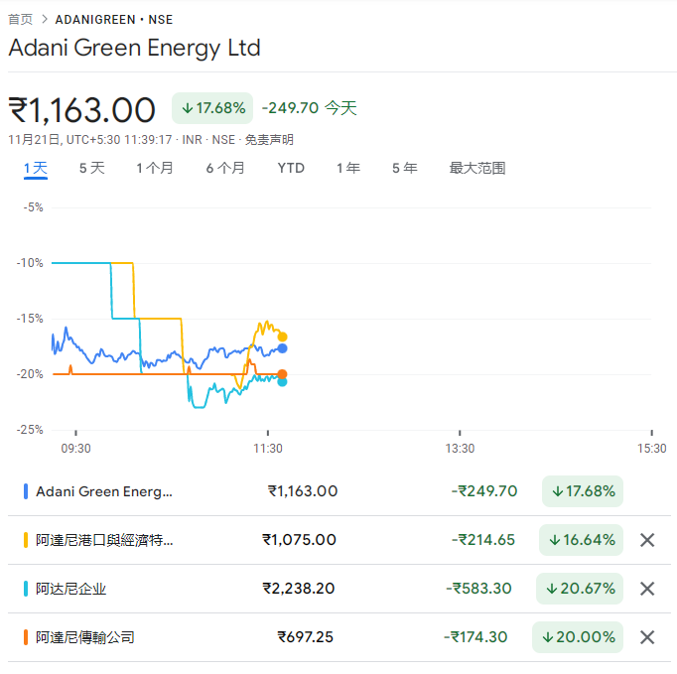
Task: Click the blue endpoint dot on chart
Action: click(283, 347)
